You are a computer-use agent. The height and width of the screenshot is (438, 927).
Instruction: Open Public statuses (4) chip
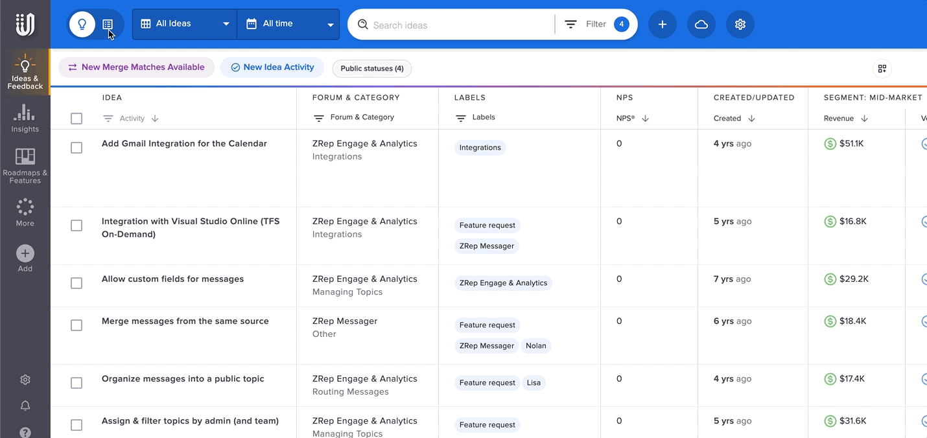[372, 68]
